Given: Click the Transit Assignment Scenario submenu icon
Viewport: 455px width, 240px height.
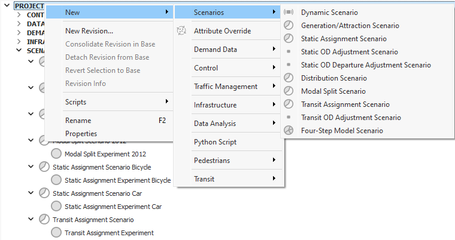Looking at the screenshot, I should (x=289, y=104).
